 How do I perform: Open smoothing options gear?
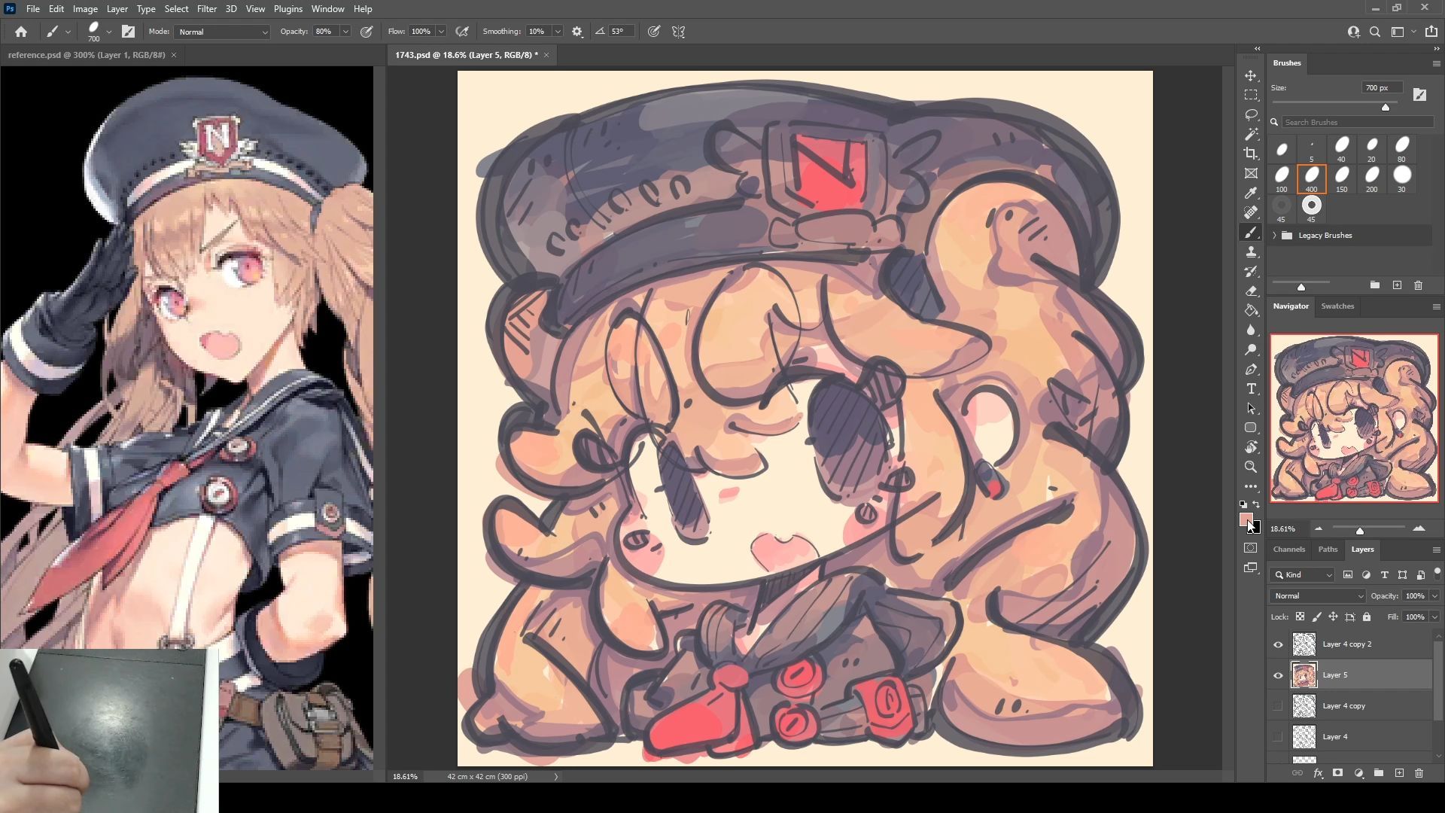pos(577,32)
